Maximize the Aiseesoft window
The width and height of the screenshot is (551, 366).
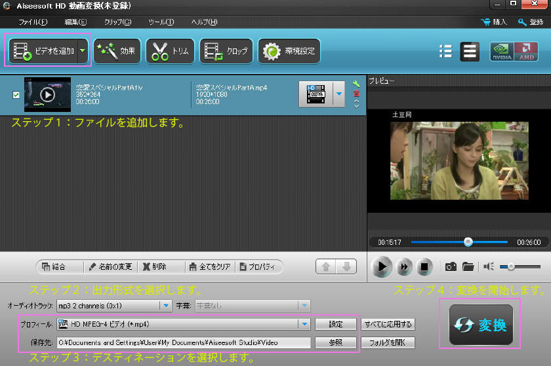pos(513,4)
